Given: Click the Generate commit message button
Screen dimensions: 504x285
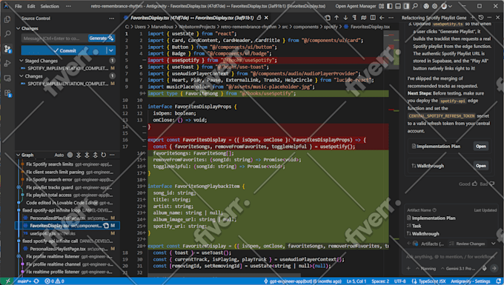Looking at the screenshot, I should tap(102, 38).
